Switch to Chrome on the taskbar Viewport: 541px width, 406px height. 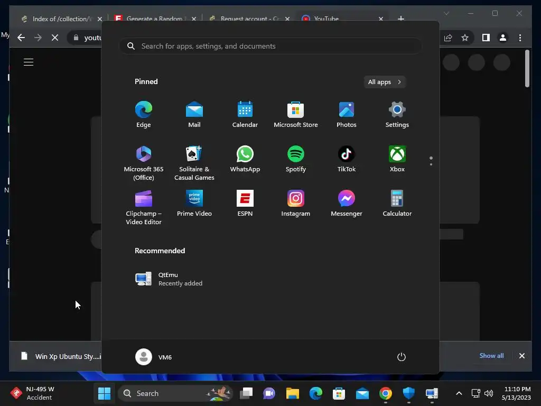(x=385, y=393)
